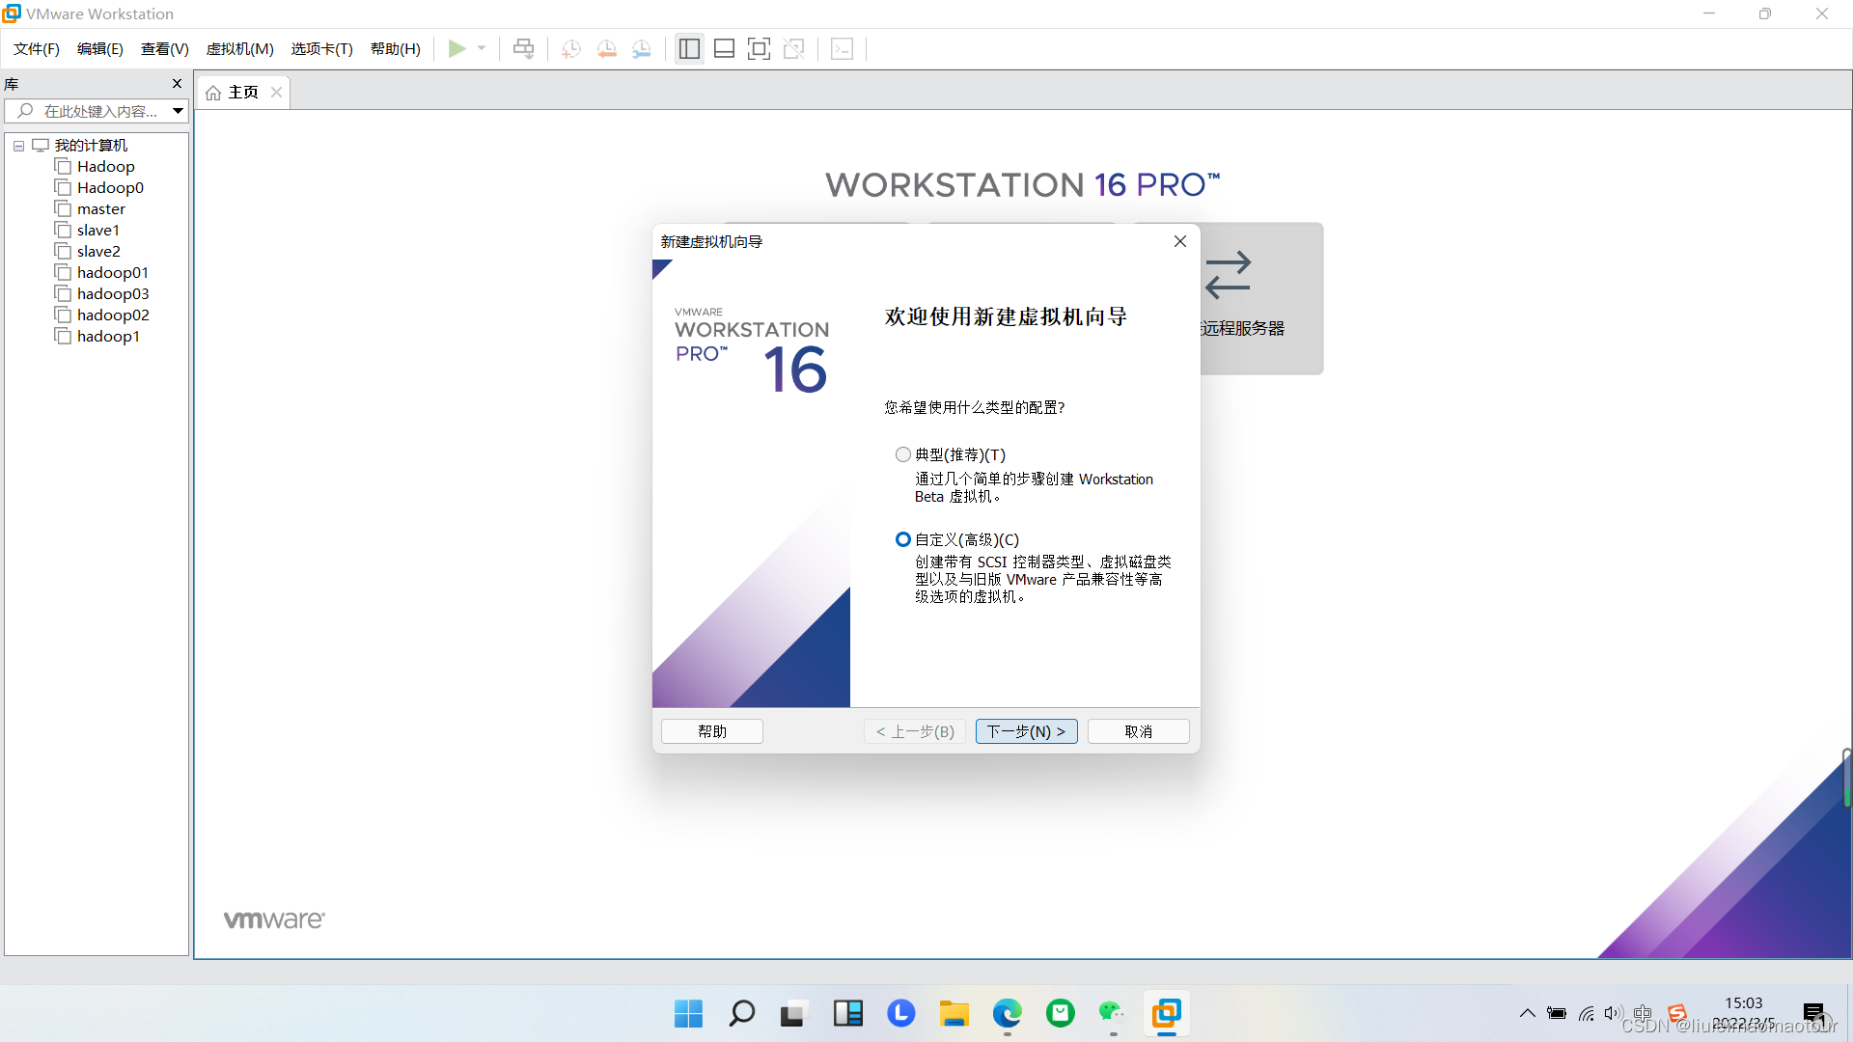
Task: Select the slave2 virtual machine
Action: coord(98,252)
